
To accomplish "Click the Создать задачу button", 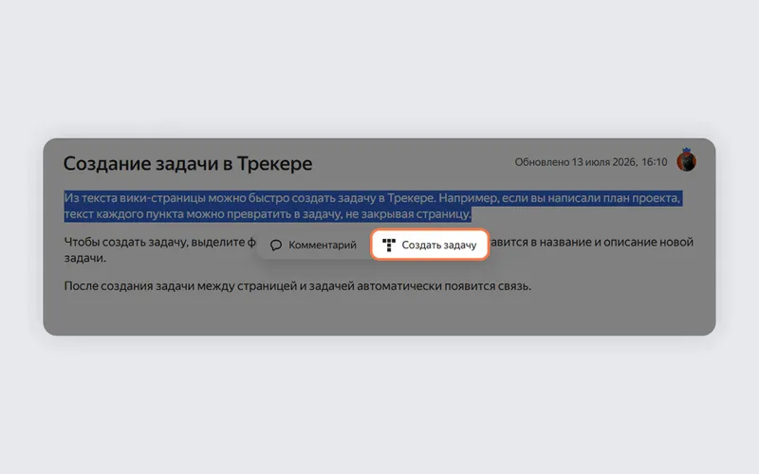I will (430, 245).
